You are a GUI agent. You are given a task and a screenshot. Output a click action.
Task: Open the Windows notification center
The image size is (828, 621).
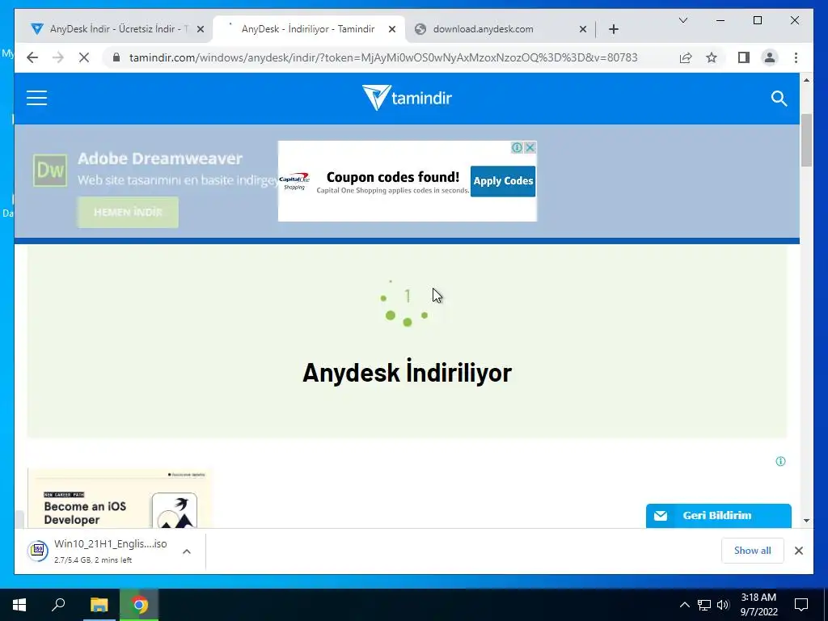click(x=801, y=605)
